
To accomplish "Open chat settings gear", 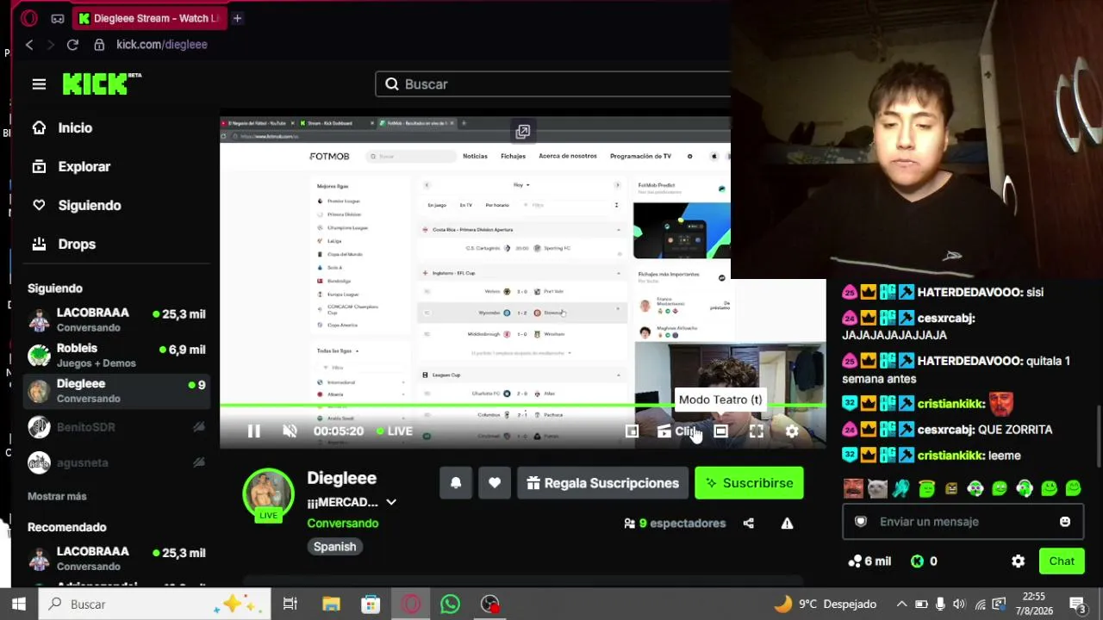I will [1018, 561].
